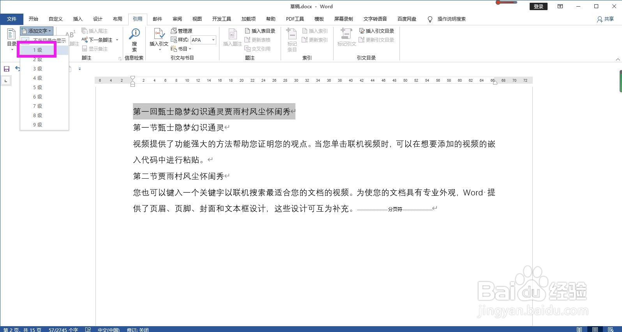Click the ribbon display options icon

[560, 6]
